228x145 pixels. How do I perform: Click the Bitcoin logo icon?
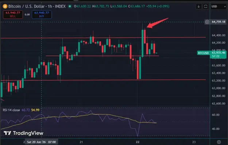[5, 7]
